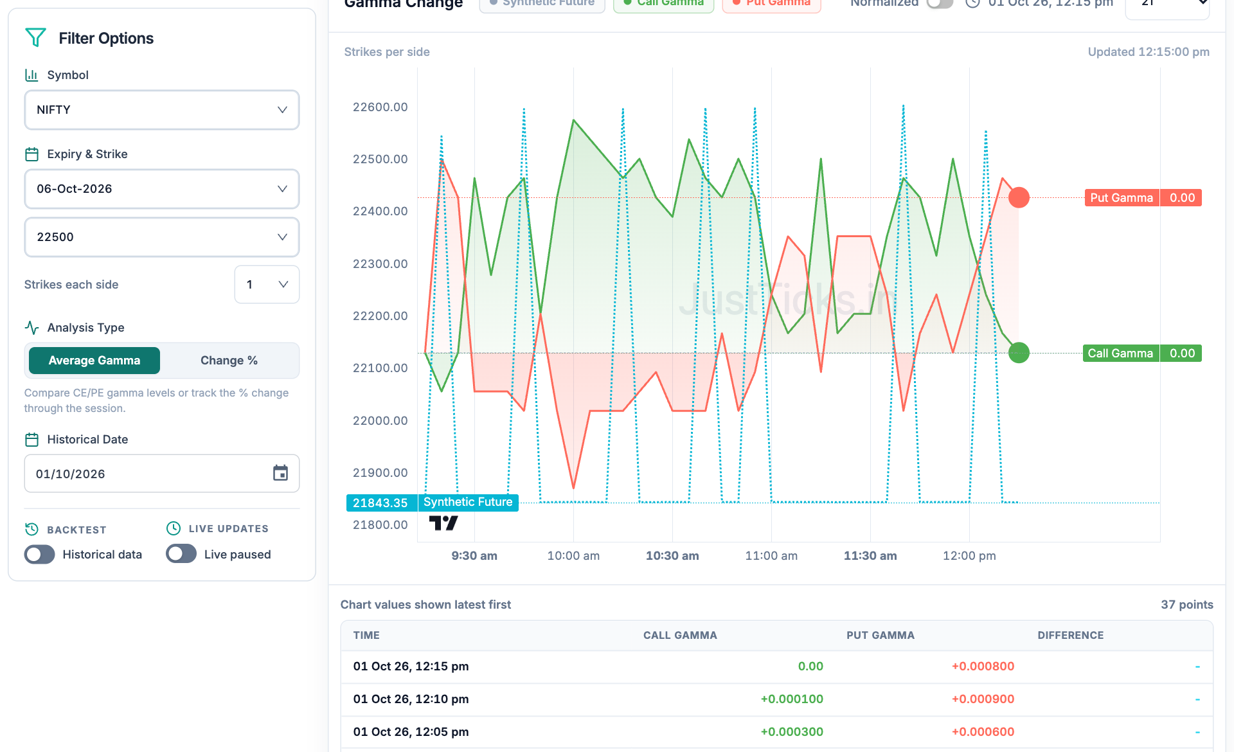The image size is (1234, 752).
Task: Open the NIFTY symbol dropdown
Action: tap(162, 110)
